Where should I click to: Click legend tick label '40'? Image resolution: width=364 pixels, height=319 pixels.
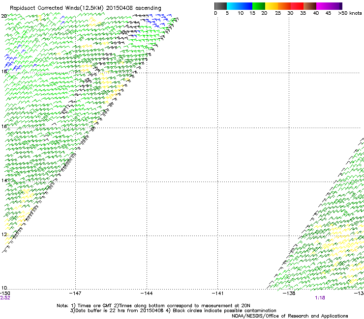point(316,13)
